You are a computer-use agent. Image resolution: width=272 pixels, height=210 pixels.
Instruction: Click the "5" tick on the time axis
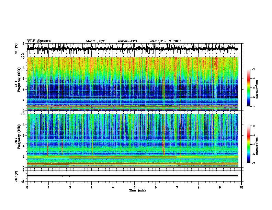pos(134,187)
